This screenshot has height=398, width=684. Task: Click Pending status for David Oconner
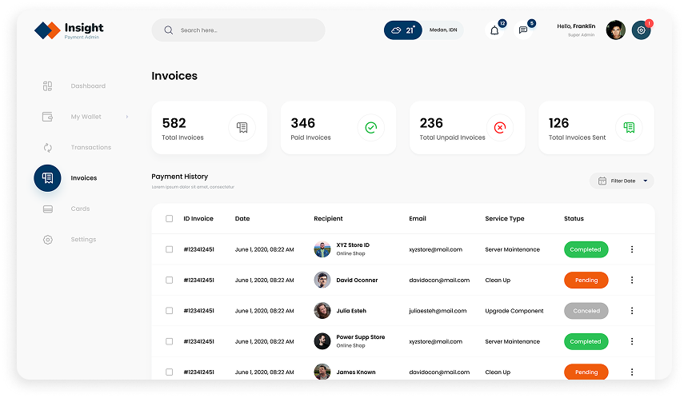586,280
